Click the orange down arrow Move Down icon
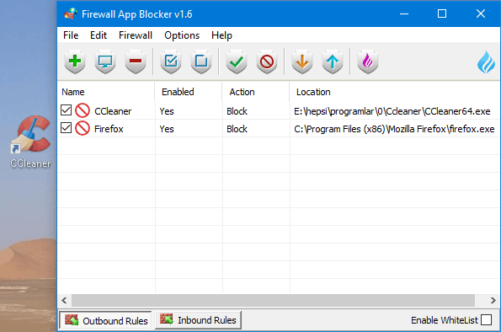 302,62
